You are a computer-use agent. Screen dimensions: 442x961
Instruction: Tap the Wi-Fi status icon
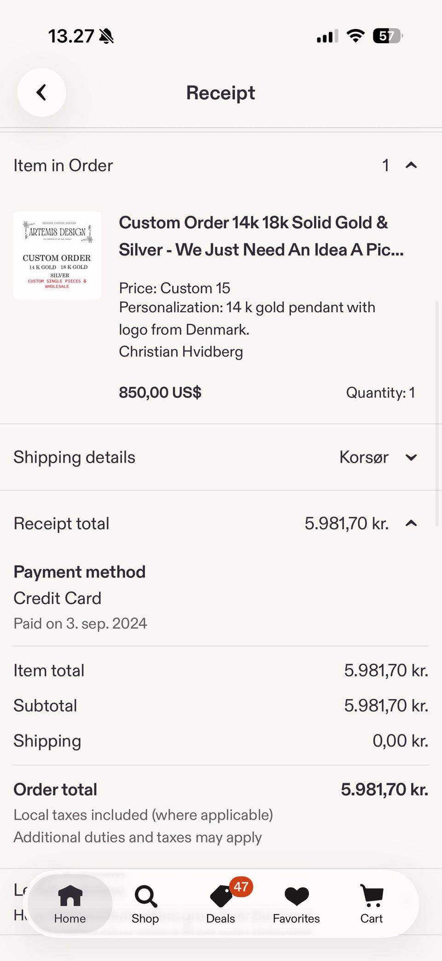[355, 35]
